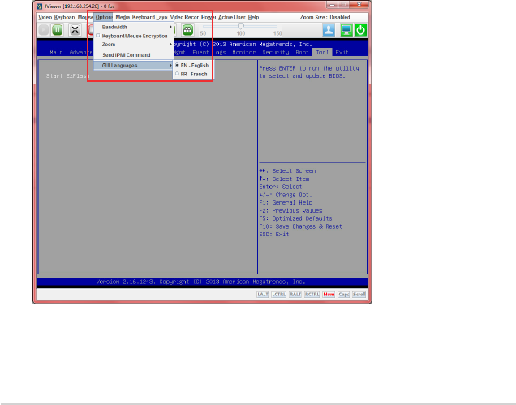The image size is (516, 405).
Task: Click the JViewer title bar app icon
Action: coord(40,6)
